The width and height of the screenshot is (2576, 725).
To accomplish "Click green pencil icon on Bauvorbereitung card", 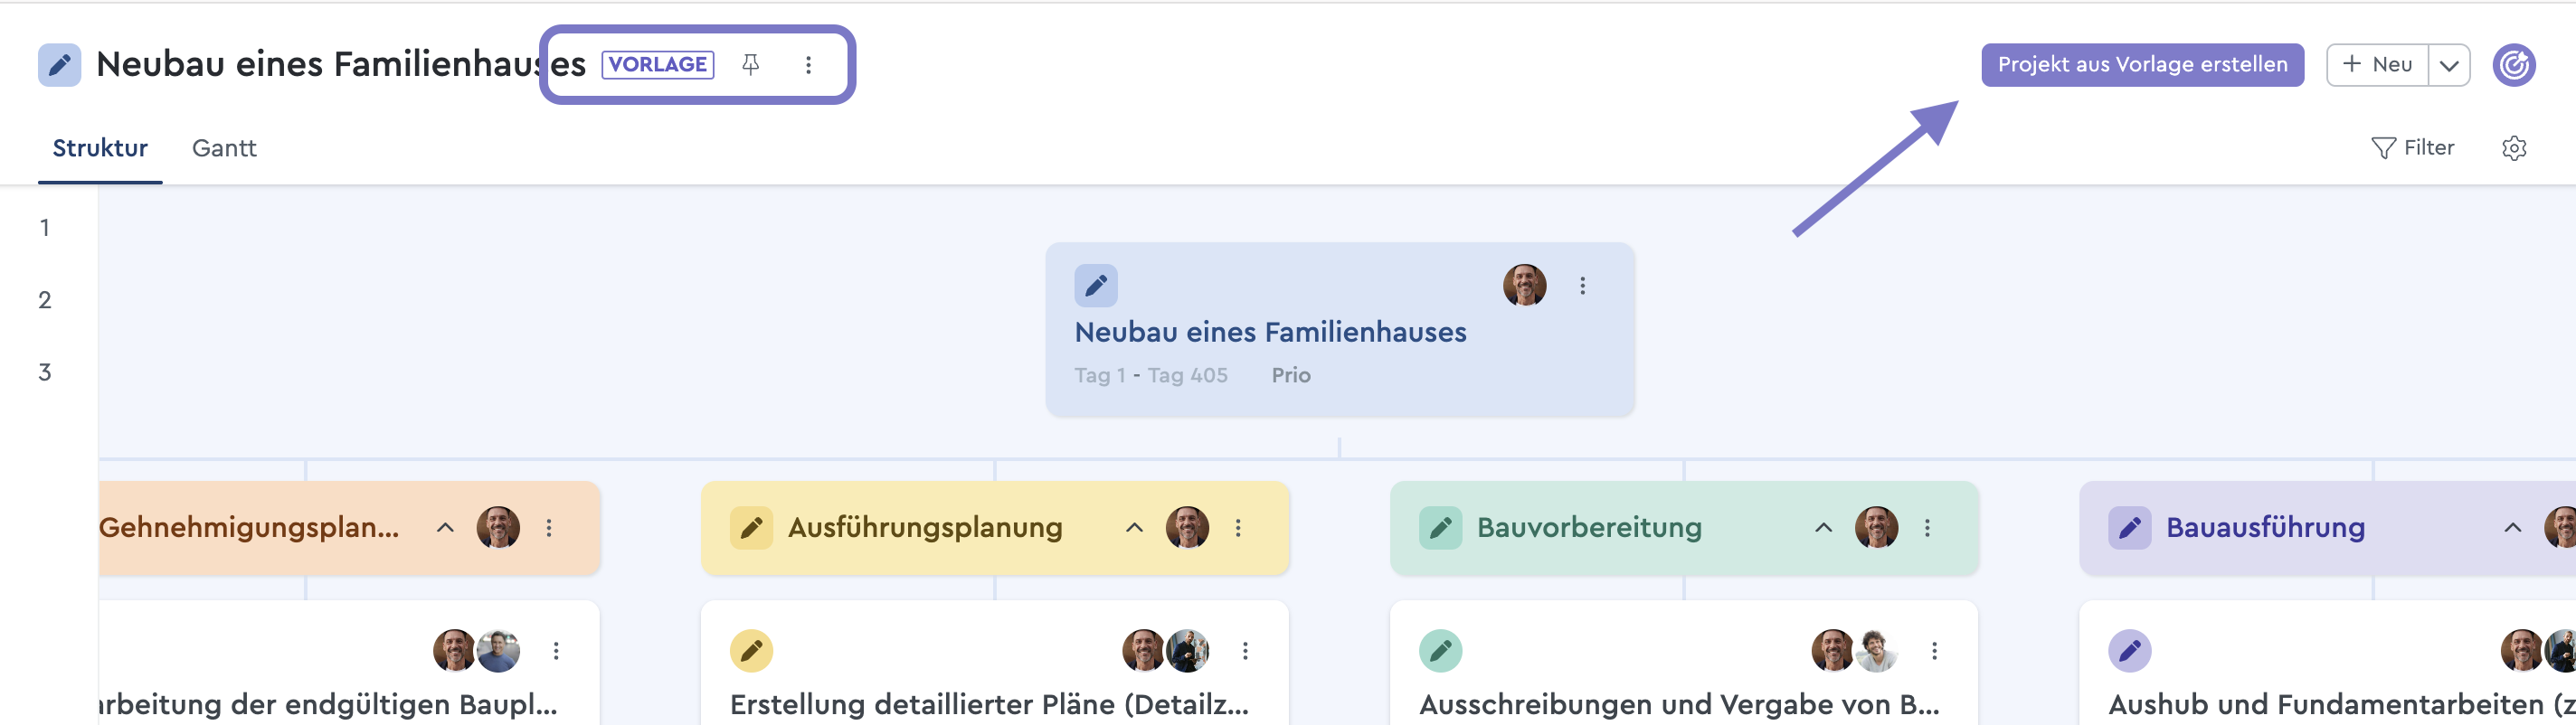I will (1440, 528).
